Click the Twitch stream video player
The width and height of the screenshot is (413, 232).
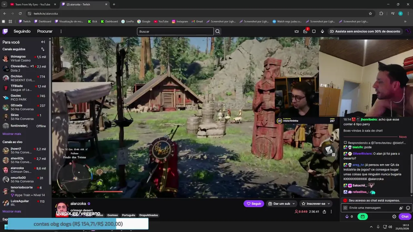click(195, 117)
